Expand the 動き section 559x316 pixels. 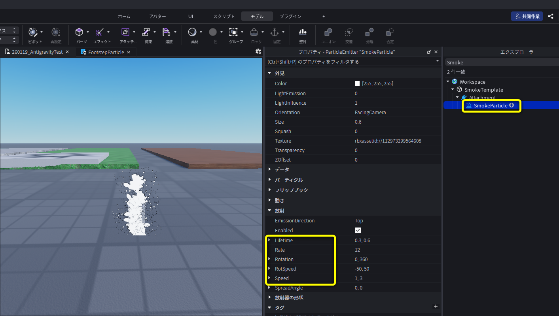coord(270,200)
